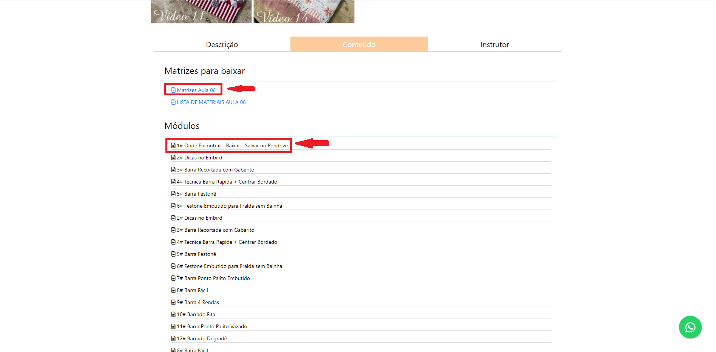Open 6# Festone Embutido row just above a 2# Dicas row
The height and width of the screenshot is (352, 716).
pos(230,206)
